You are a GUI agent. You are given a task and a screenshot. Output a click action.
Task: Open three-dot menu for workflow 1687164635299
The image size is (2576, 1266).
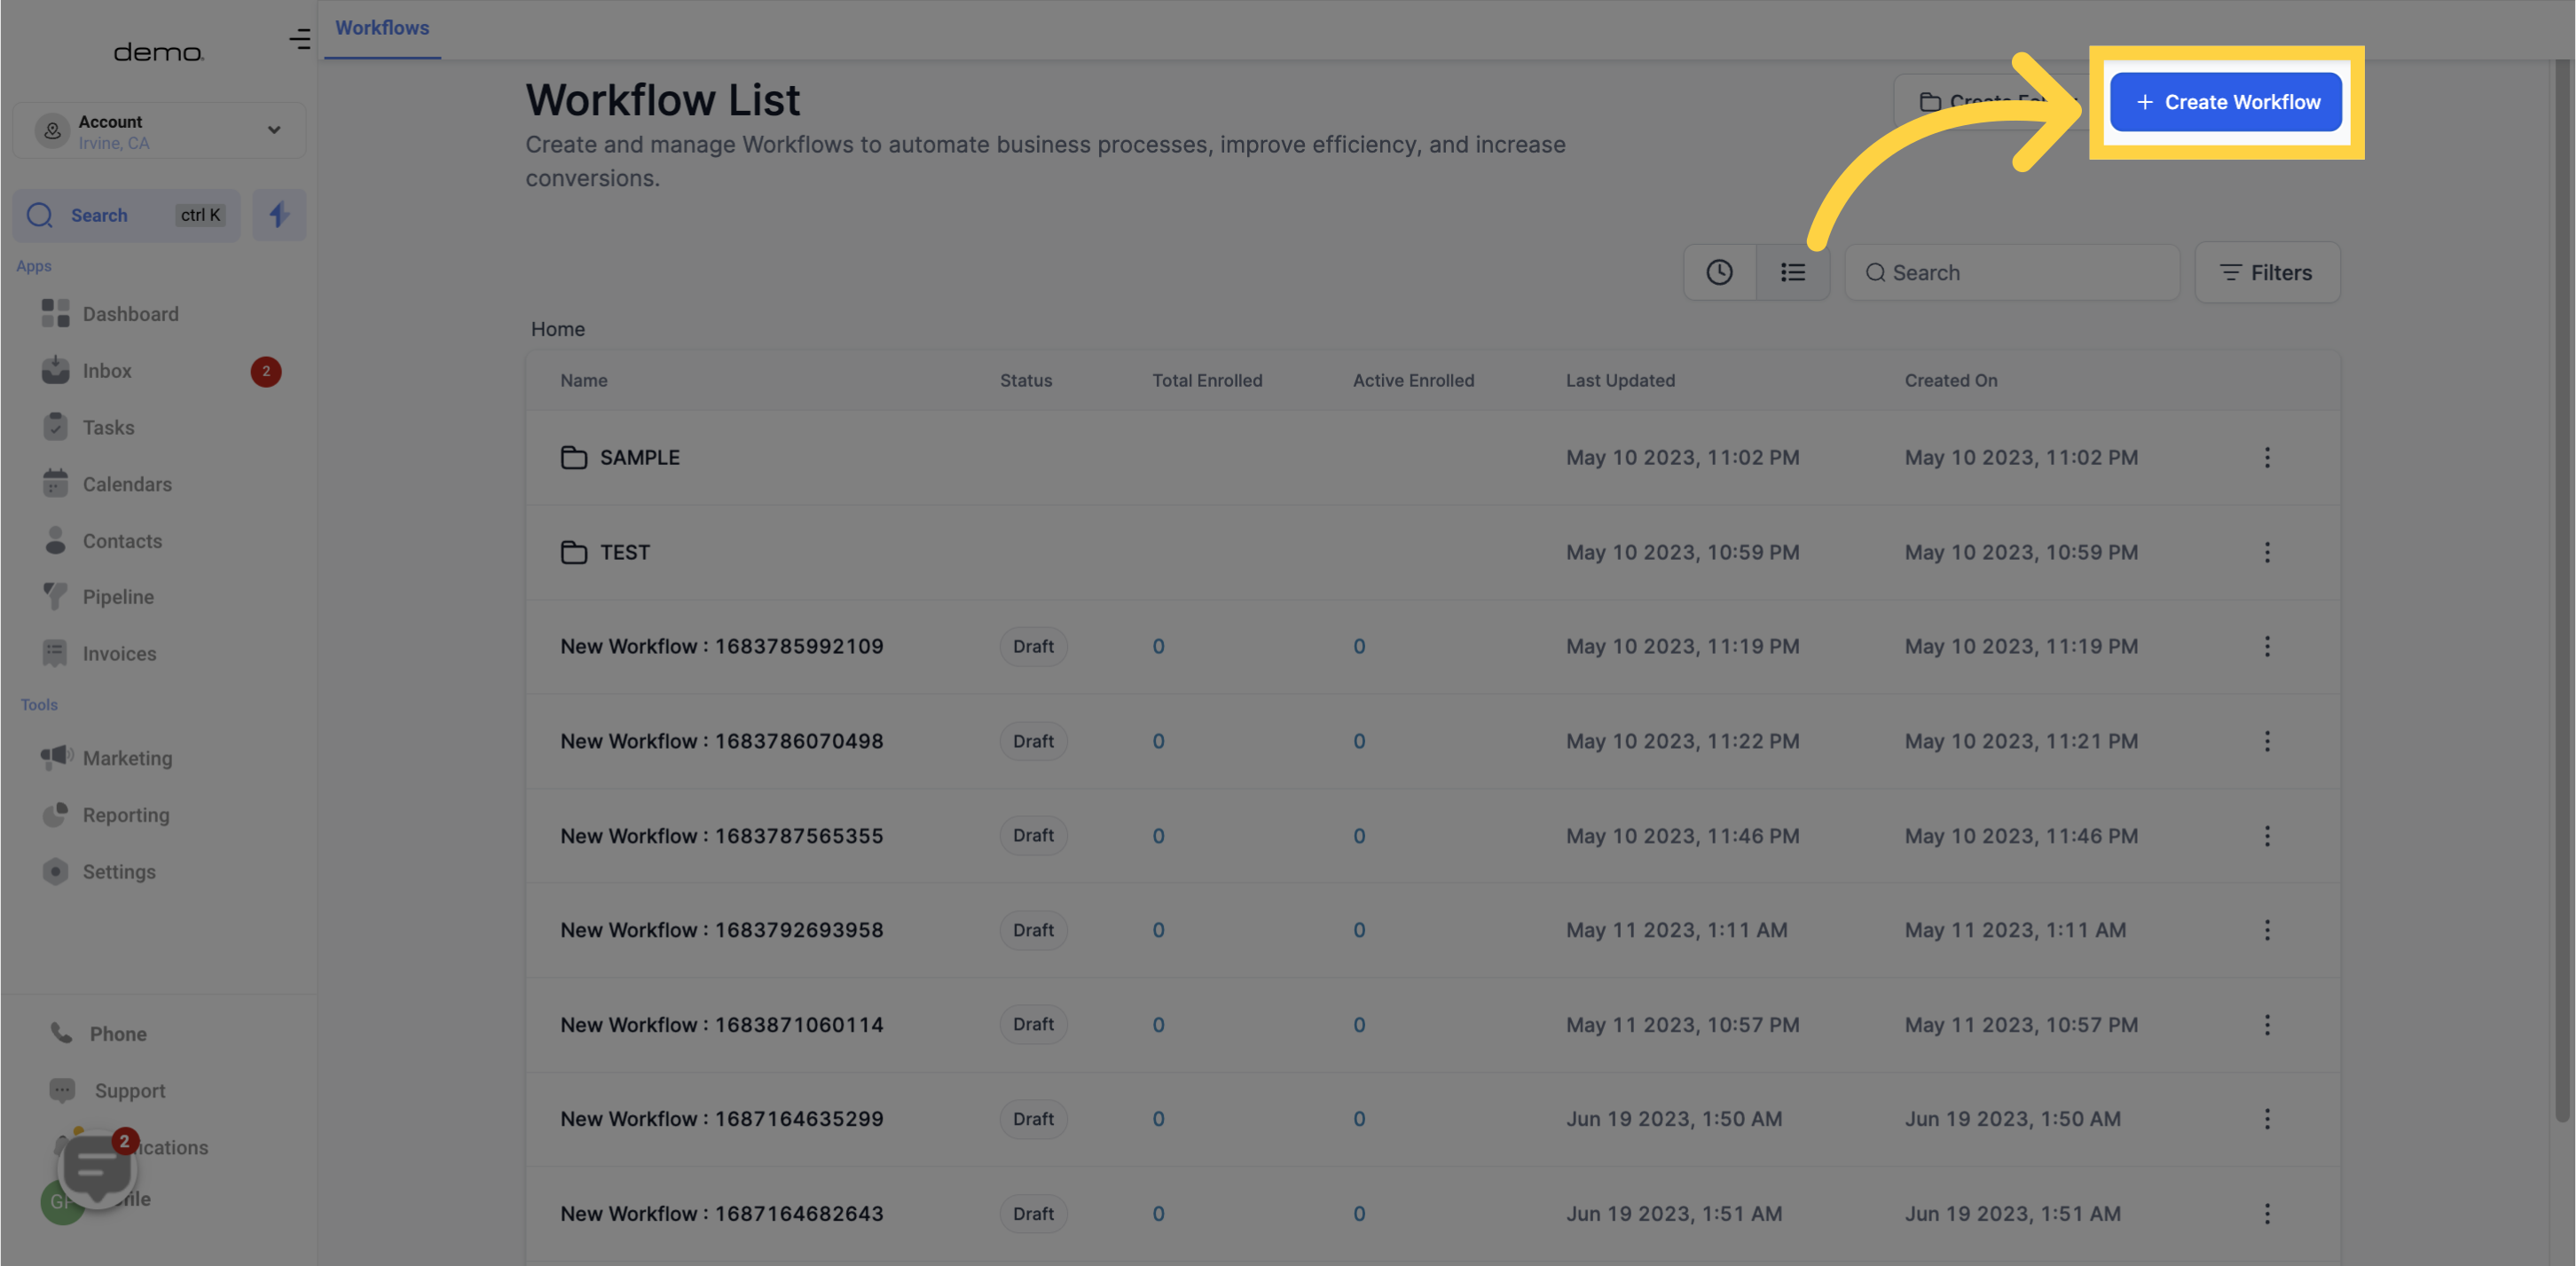[x=2267, y=1119]
